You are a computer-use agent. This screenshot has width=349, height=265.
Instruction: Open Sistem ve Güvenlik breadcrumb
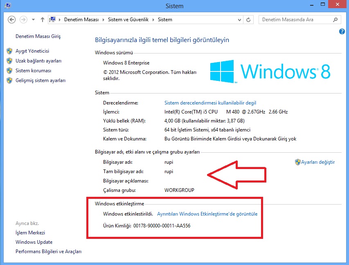point(128,20)
